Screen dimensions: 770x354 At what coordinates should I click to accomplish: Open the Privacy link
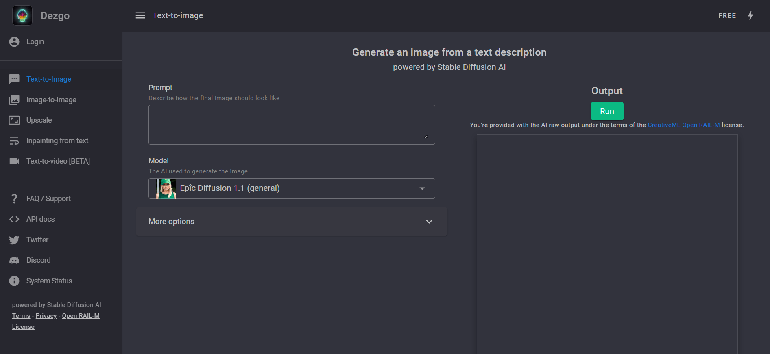click(46, 316)
